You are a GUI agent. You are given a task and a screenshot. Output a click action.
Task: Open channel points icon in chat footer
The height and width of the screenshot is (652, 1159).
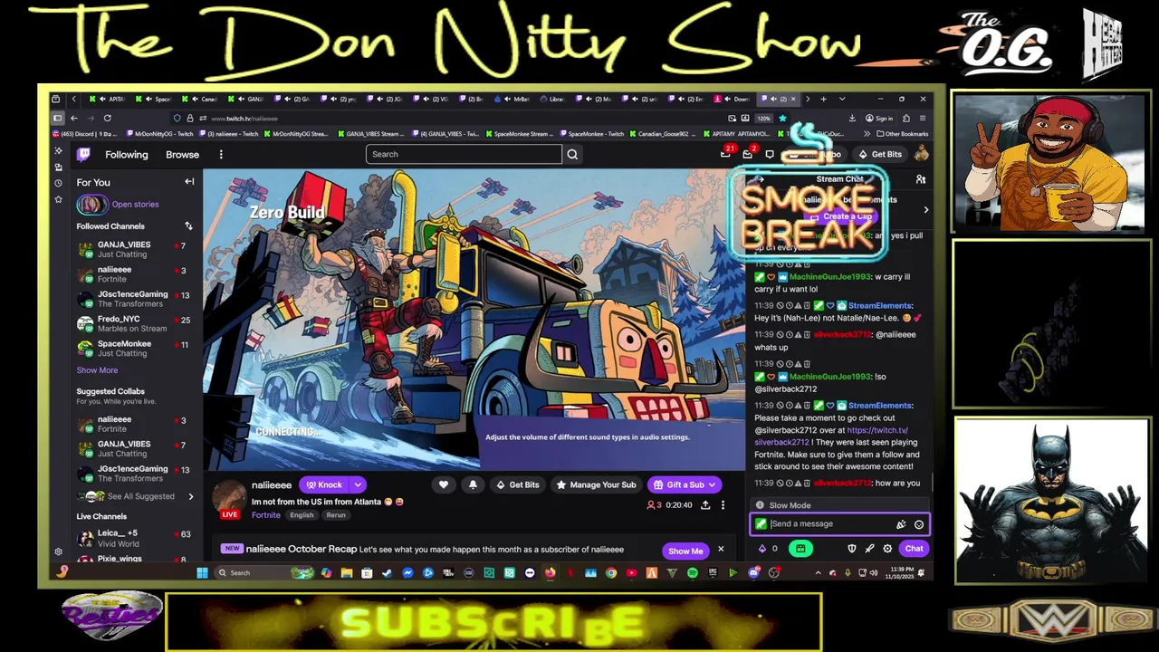(762, 549)
